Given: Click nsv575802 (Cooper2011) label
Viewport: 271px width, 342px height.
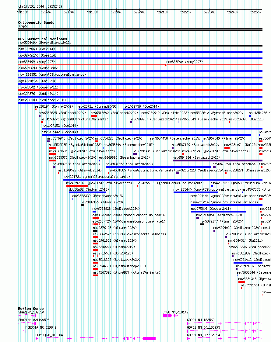Looking at the screenshot, I should coord(38,87).
